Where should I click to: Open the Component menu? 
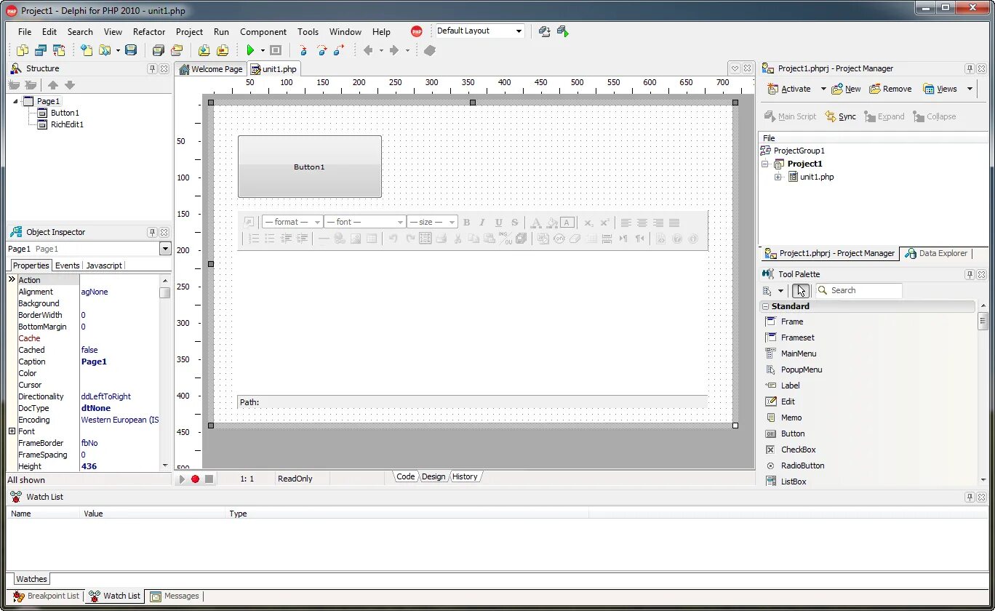[263, 31]
